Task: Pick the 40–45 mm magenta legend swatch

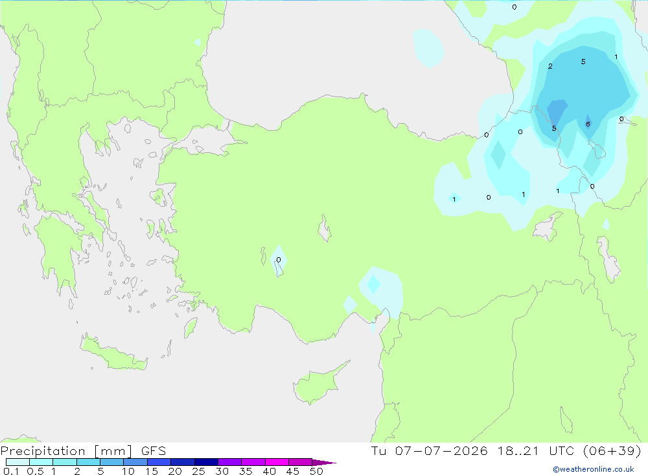Action: 277,462
